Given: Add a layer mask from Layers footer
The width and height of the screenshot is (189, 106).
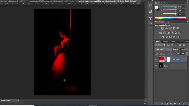Looking at the screenshot, I should pyautogui.click(x=167, y=104).
